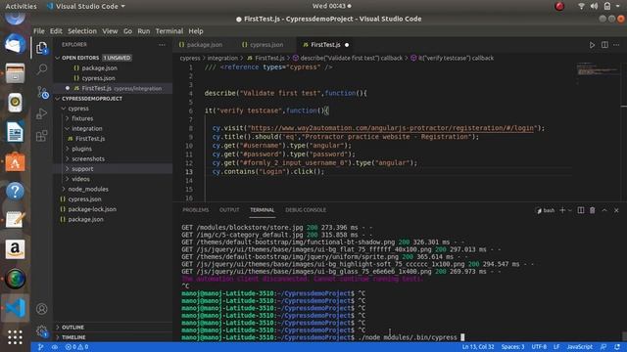Add a new terminal with plus icon
The width and height of the screenshot is (627, 352).
(562, 210)
